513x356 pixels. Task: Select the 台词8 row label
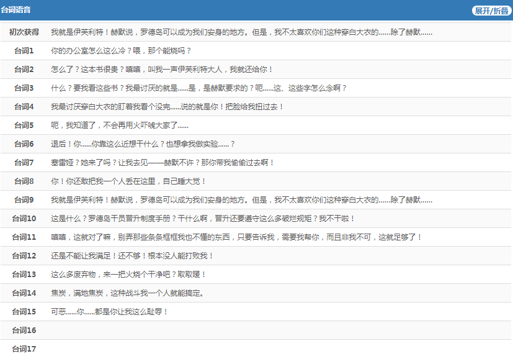(x=24, y=181)
